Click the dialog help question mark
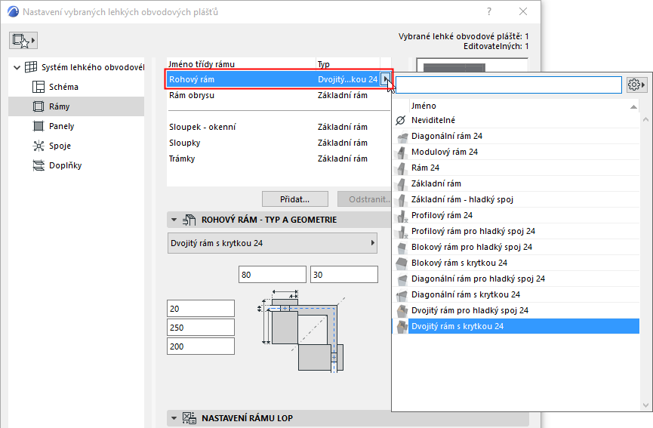 pyautogui.click(x=489, y=11)
